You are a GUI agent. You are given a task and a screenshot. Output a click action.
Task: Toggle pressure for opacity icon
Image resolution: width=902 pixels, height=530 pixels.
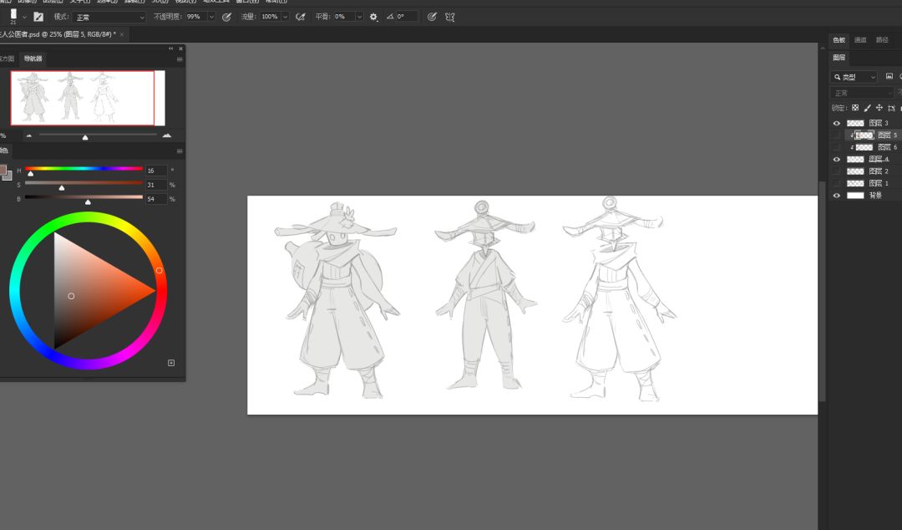coord(226,17)
